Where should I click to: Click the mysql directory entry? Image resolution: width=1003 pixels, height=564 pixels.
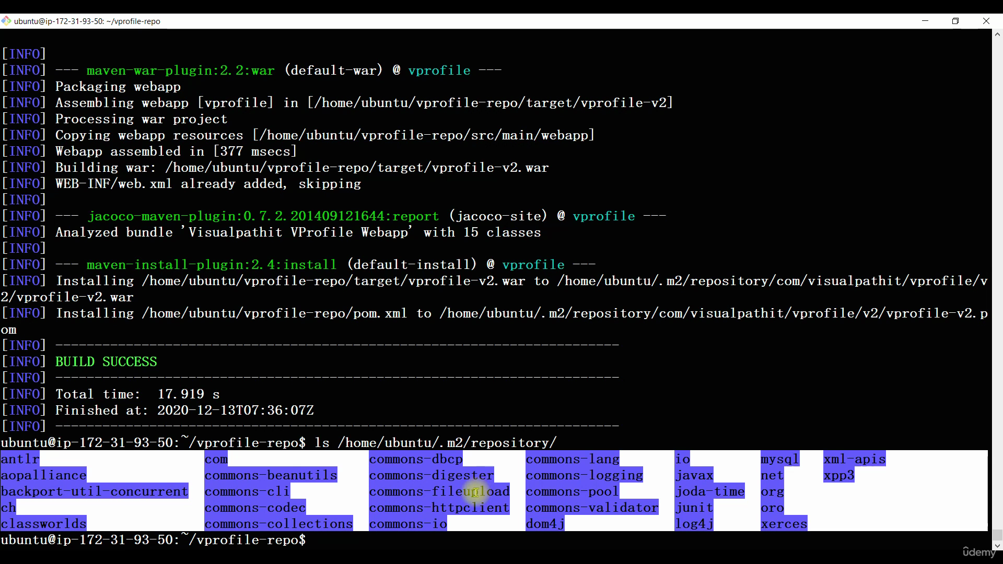click(780, 459)
